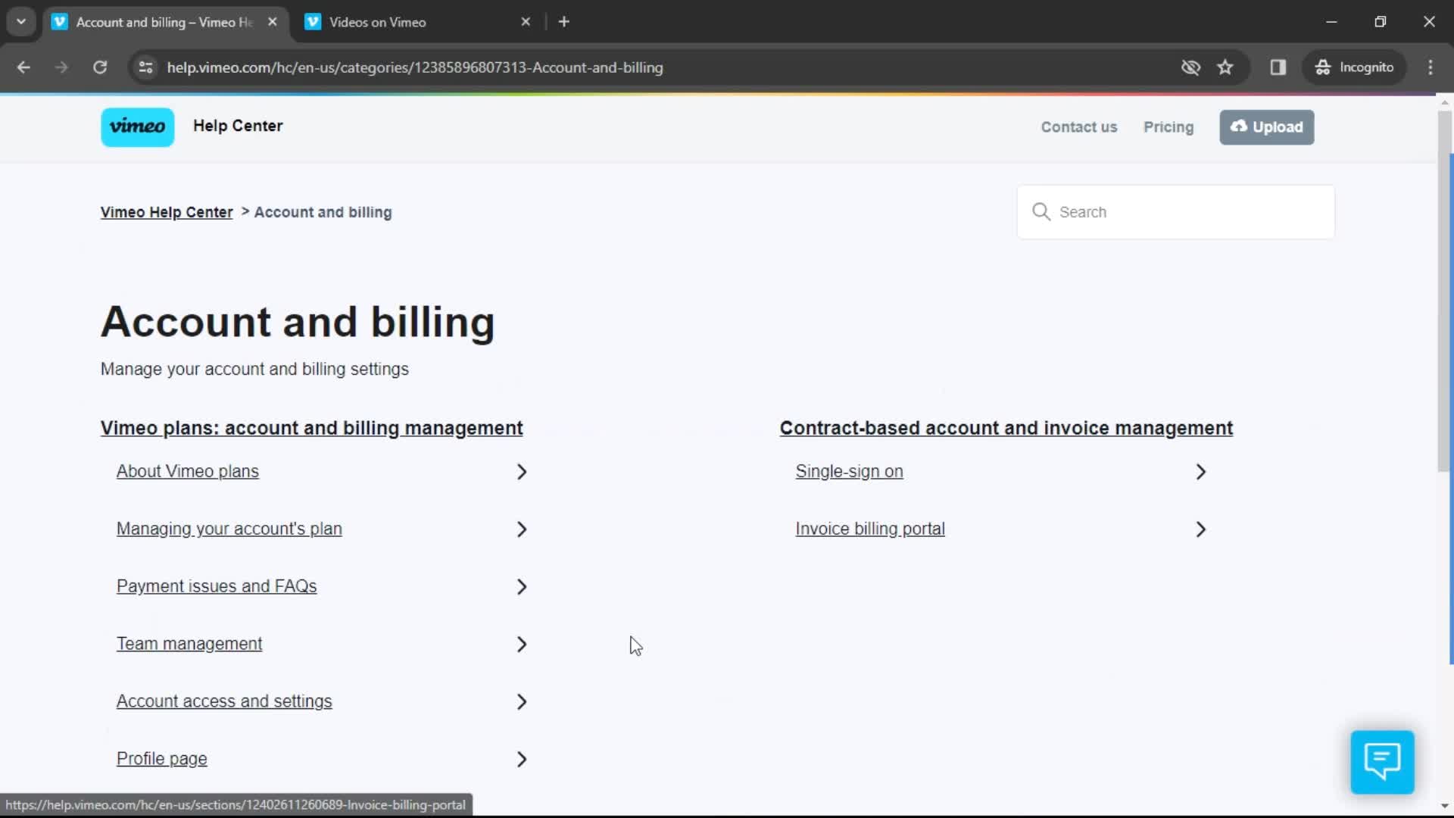This screenshot has width=1454, height=818.
Task: Click the Vimeo logo
Action: pos(137,126)
